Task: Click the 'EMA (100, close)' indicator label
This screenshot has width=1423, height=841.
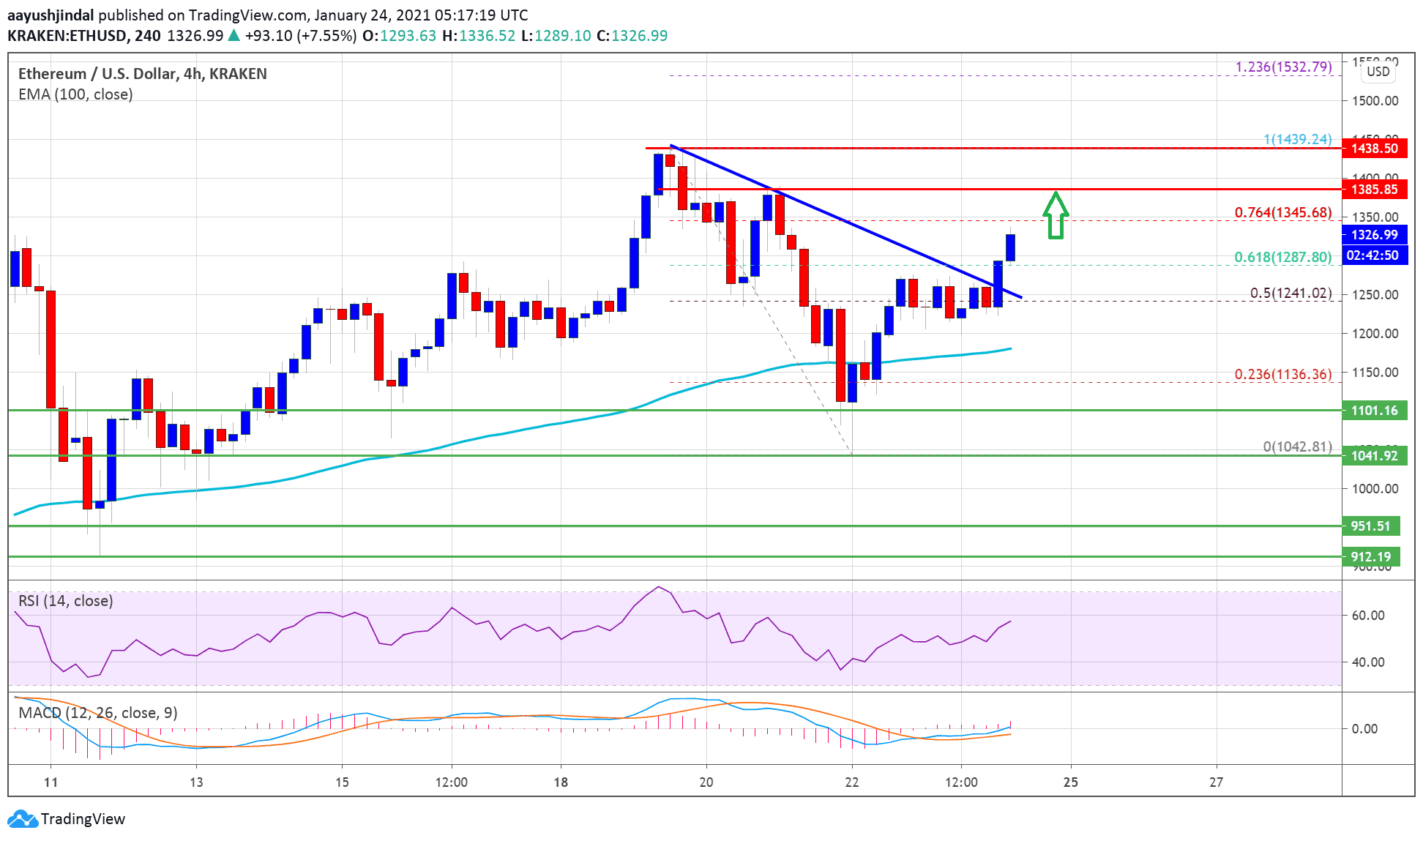Action: coord(75,94)
